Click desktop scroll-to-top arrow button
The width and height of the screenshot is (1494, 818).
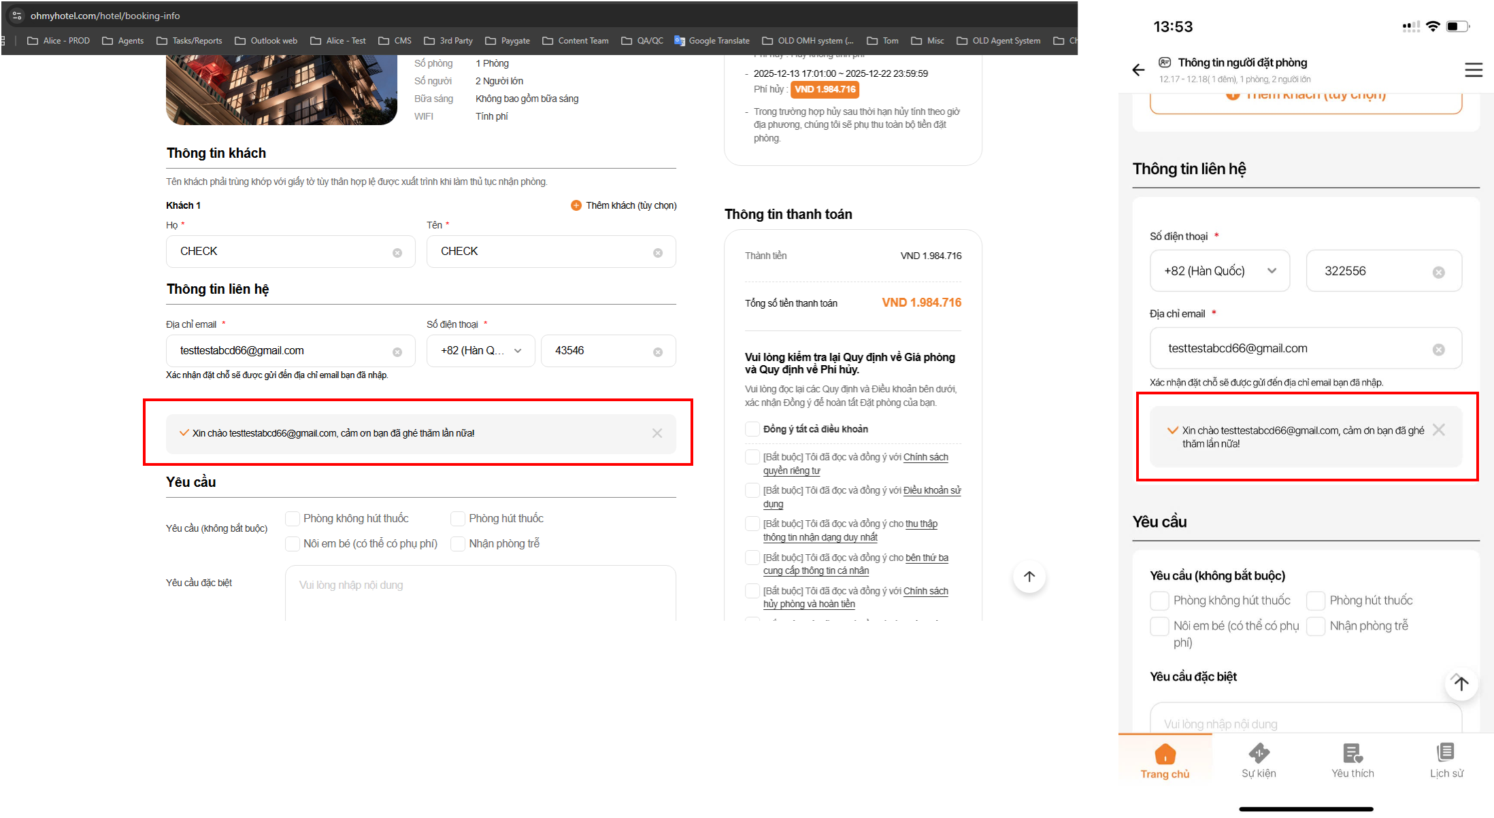click(1029, 577)
